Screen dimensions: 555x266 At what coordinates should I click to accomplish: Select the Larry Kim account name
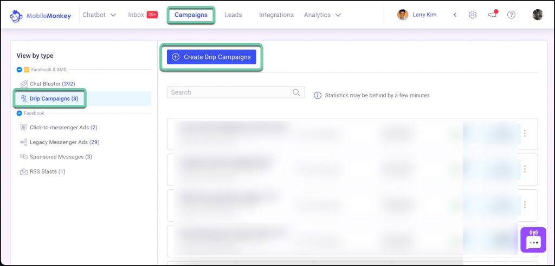424,15
